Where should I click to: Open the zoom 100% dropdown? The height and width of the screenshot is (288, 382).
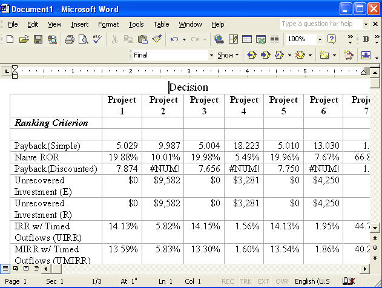click(x=320, y=39)
